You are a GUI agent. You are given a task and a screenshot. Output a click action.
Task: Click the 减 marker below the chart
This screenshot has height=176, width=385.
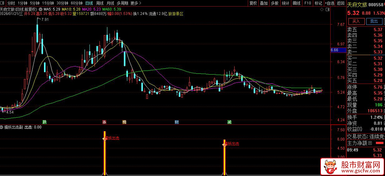[229, 122]
